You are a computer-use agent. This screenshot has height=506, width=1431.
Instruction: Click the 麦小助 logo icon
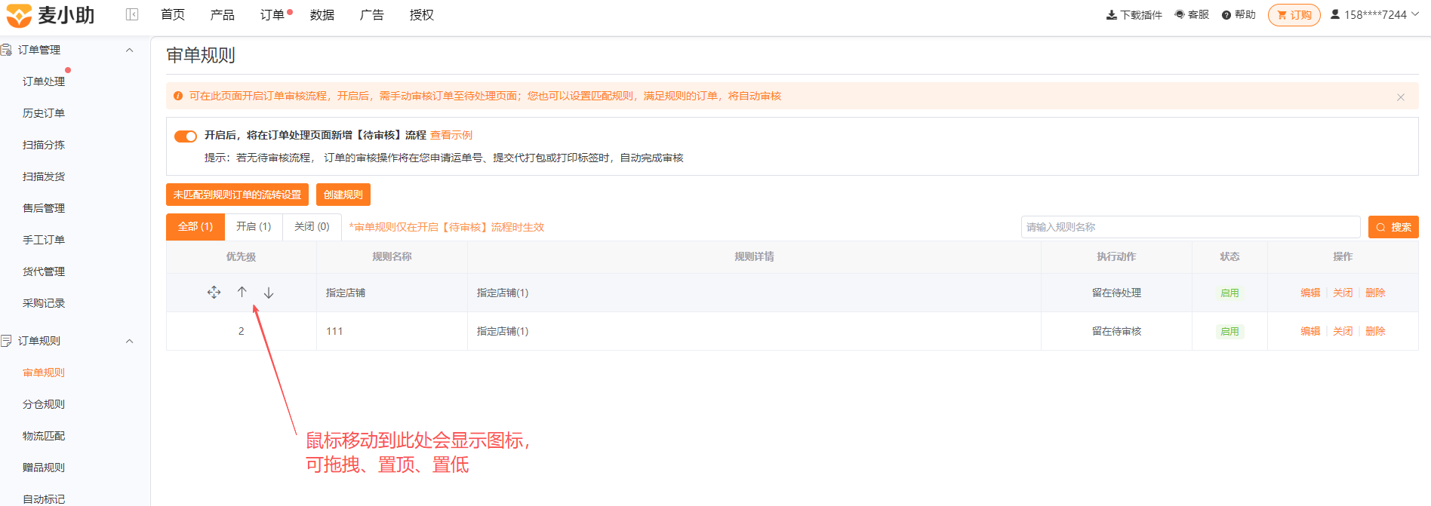point(19,15)
